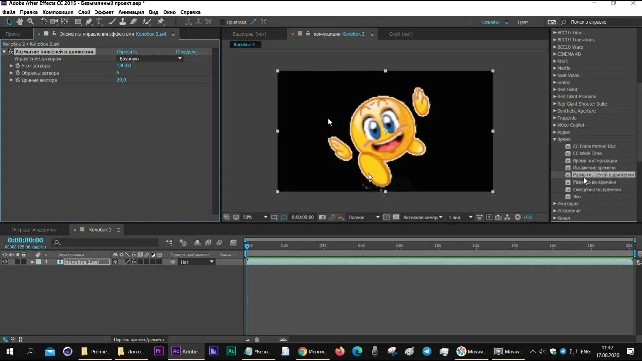642x361 pixels.
Task: Click the frame blending icon in timeline
Action: [x=208, y=243]
